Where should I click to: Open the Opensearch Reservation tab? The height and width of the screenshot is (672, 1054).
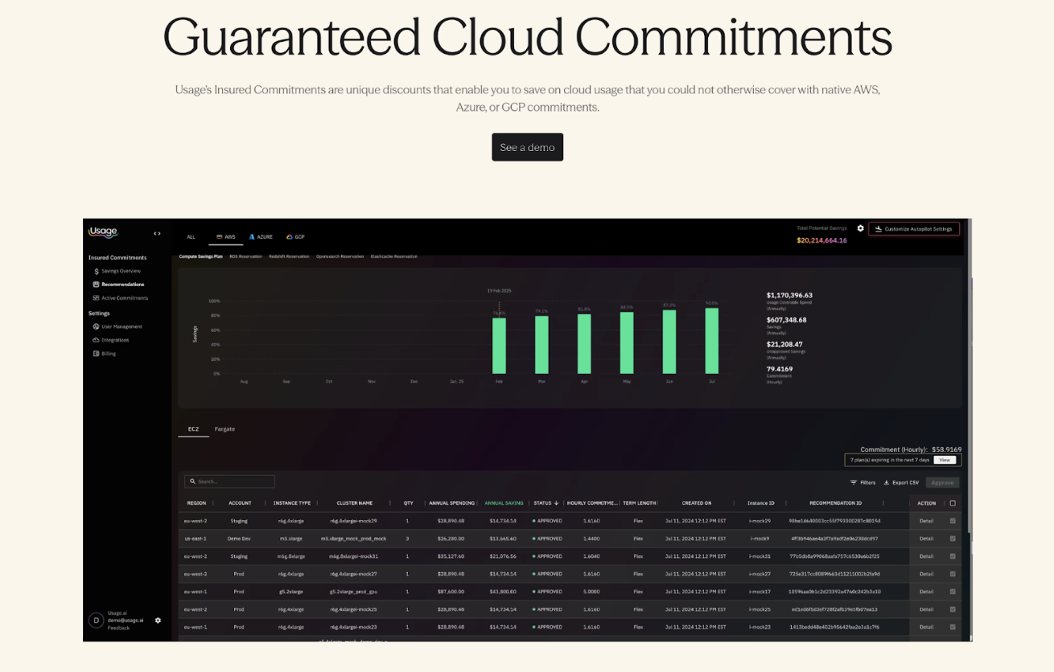340,256
